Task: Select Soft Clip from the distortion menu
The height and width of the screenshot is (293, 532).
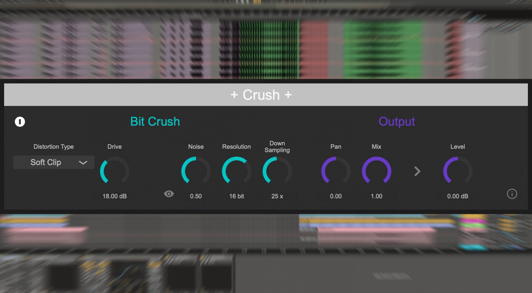Action: (46, 162)
